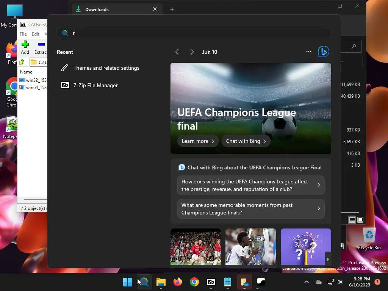Click Learn more on UEFA Champions League card
Image resolution: width=388 pixels, height=291 pixels.
[198, 141]
